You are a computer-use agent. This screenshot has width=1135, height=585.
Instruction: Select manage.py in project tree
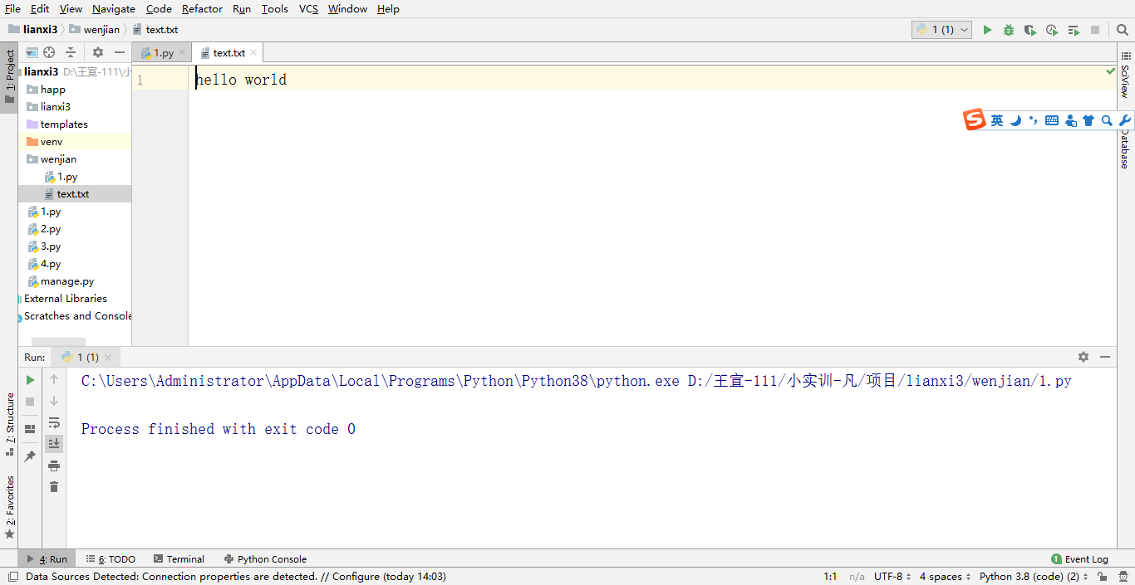[67, 281]
